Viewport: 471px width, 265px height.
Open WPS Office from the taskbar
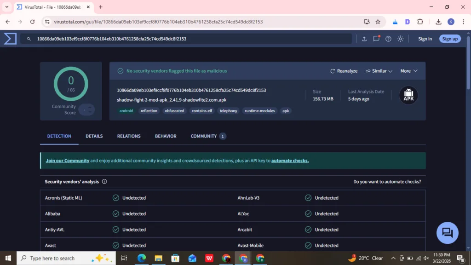click(x=209, y=258)
